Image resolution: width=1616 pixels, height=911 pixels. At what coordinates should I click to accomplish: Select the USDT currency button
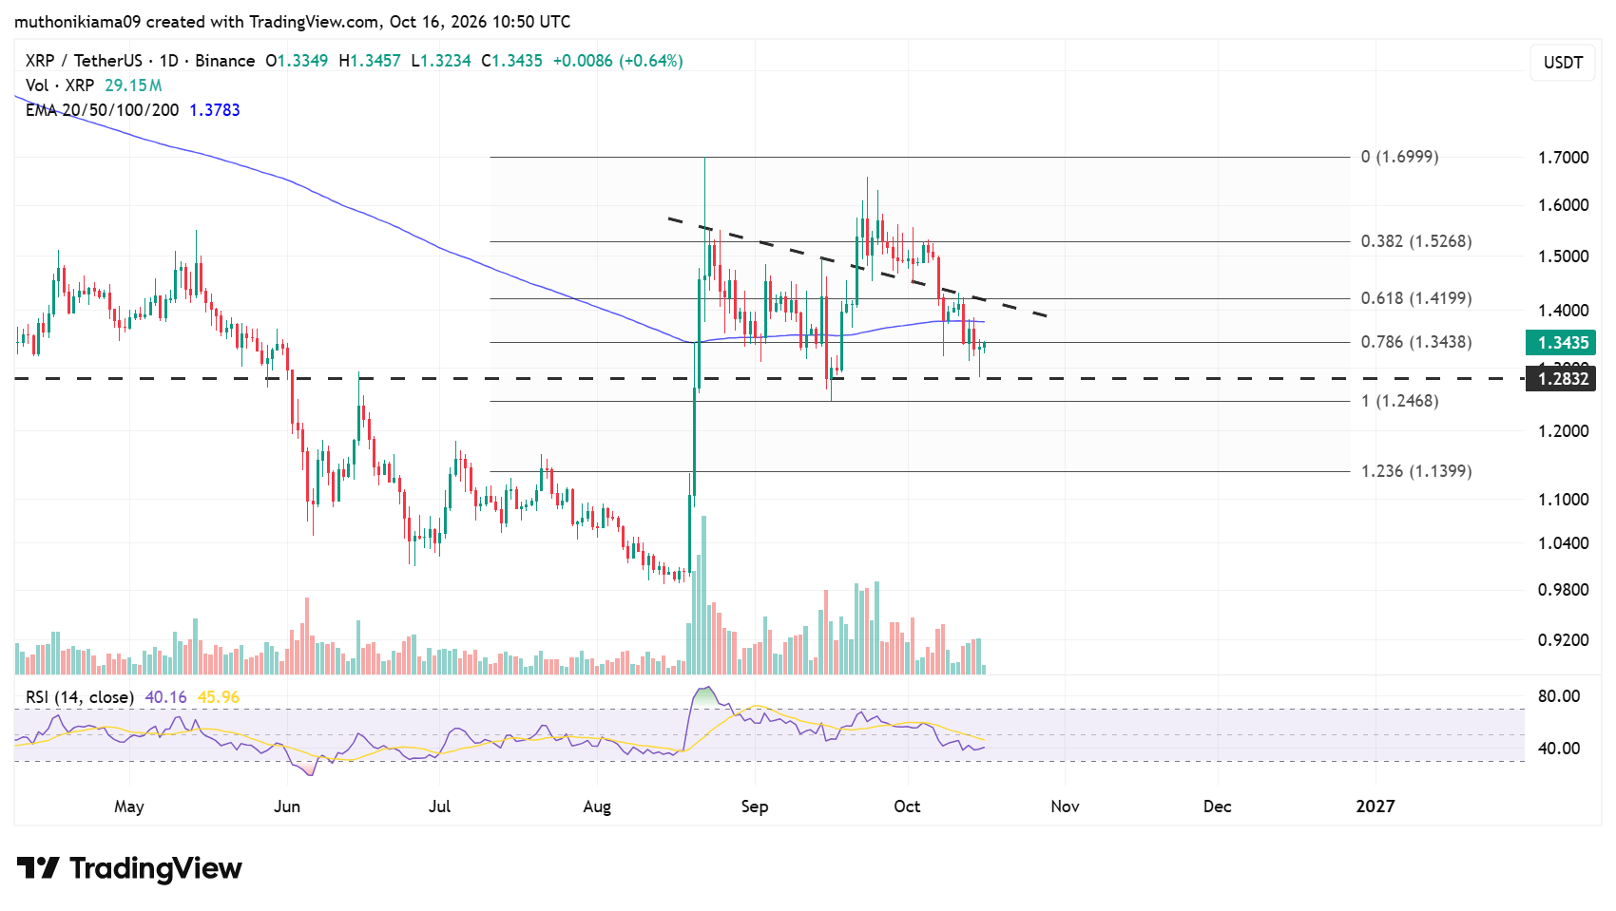point(1563,63)
